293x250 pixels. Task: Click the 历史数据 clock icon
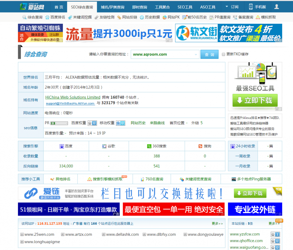coord(142,17)
